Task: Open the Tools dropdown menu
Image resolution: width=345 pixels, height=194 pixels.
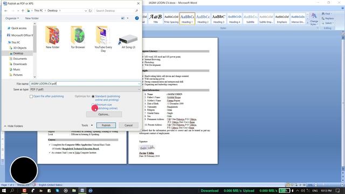Action: click(x=87, y=126)
